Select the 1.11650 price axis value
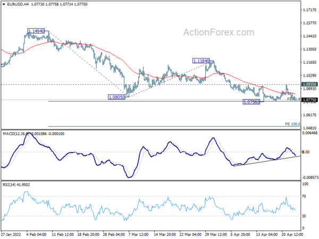 tap(309, 62)
